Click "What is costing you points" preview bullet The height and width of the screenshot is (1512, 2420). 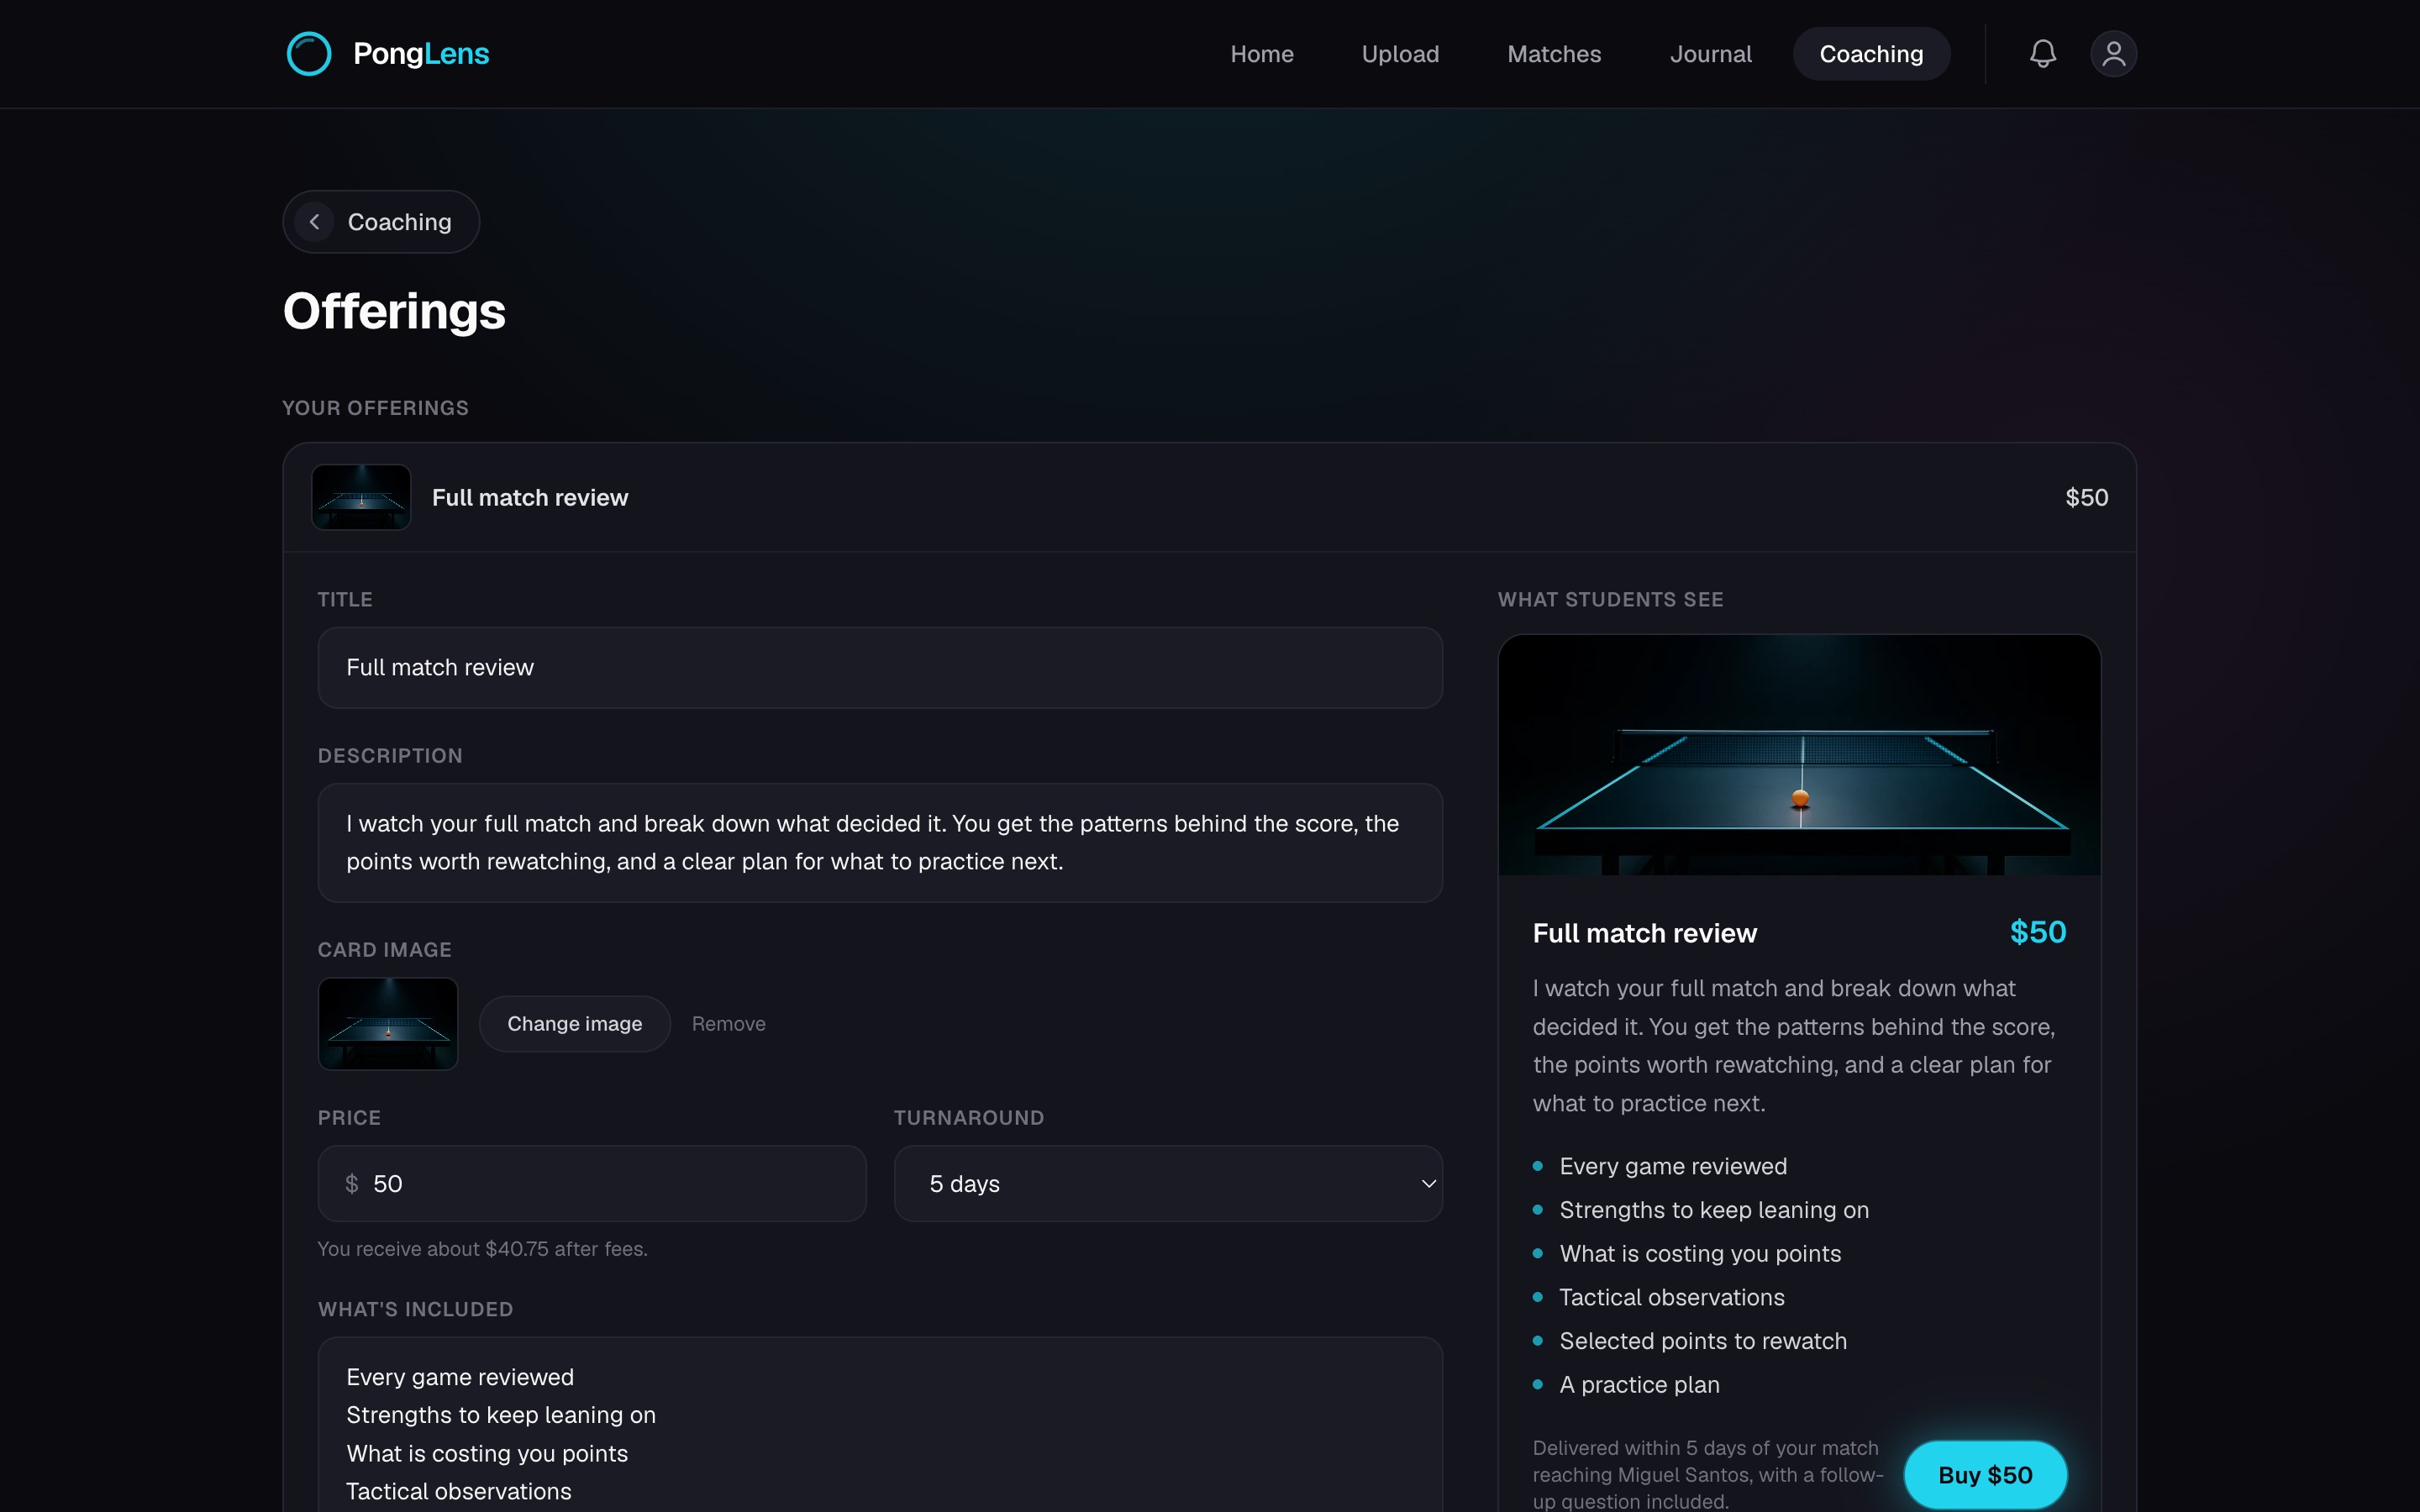(x=1699, y=1254)
